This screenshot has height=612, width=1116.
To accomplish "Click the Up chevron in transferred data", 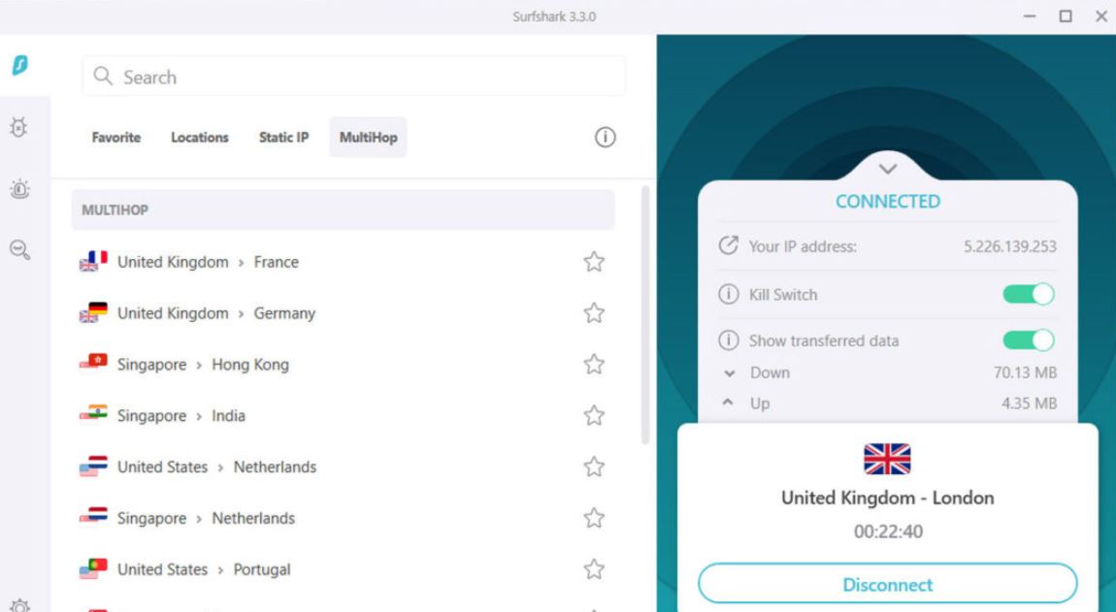I will (x=728, y=403).
